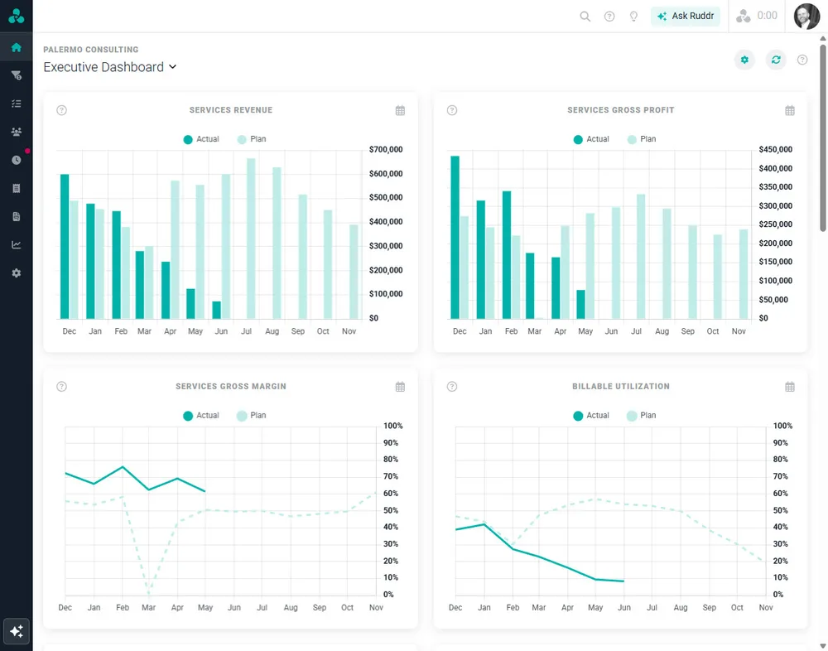
Task: Click the SERVICES GROSS PROFIT title
Action: point(621,110)
